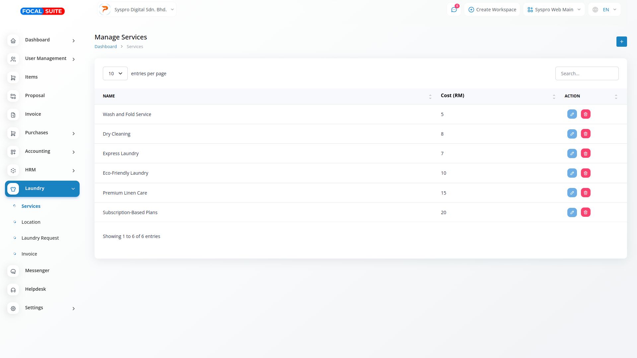Go to Location under Laundry

click(x=31, y=222)
